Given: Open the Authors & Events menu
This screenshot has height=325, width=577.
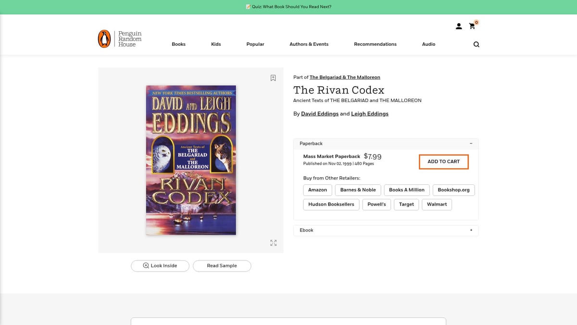Looking at the screenshot, I should pos(309,44).
